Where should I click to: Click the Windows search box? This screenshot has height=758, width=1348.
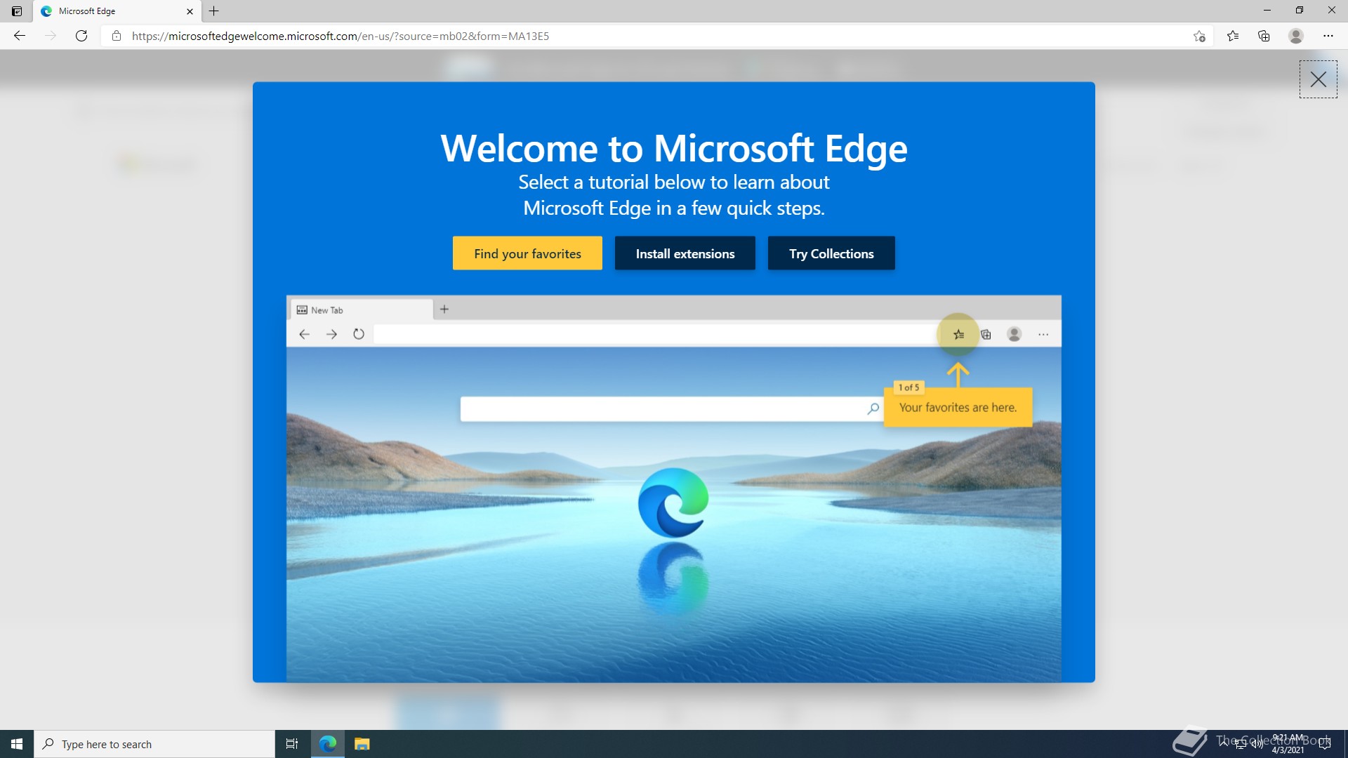(x=154, y=744)
